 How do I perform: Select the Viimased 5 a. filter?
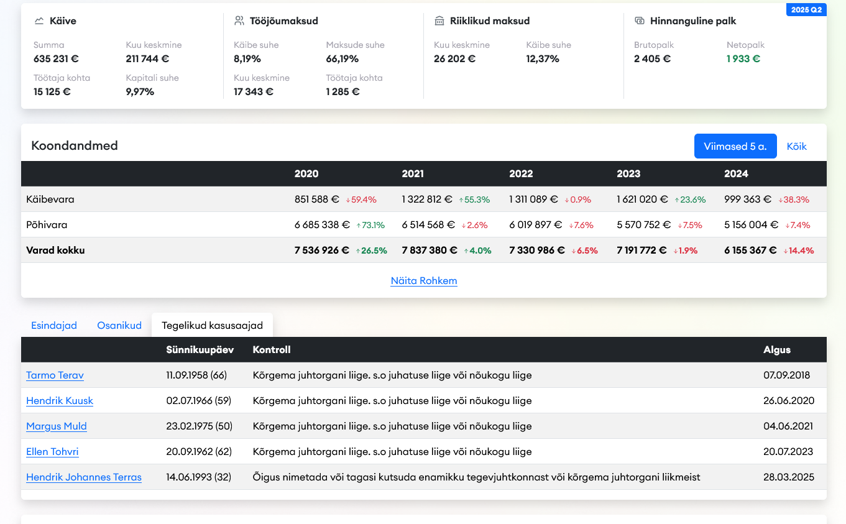point(735,147)
